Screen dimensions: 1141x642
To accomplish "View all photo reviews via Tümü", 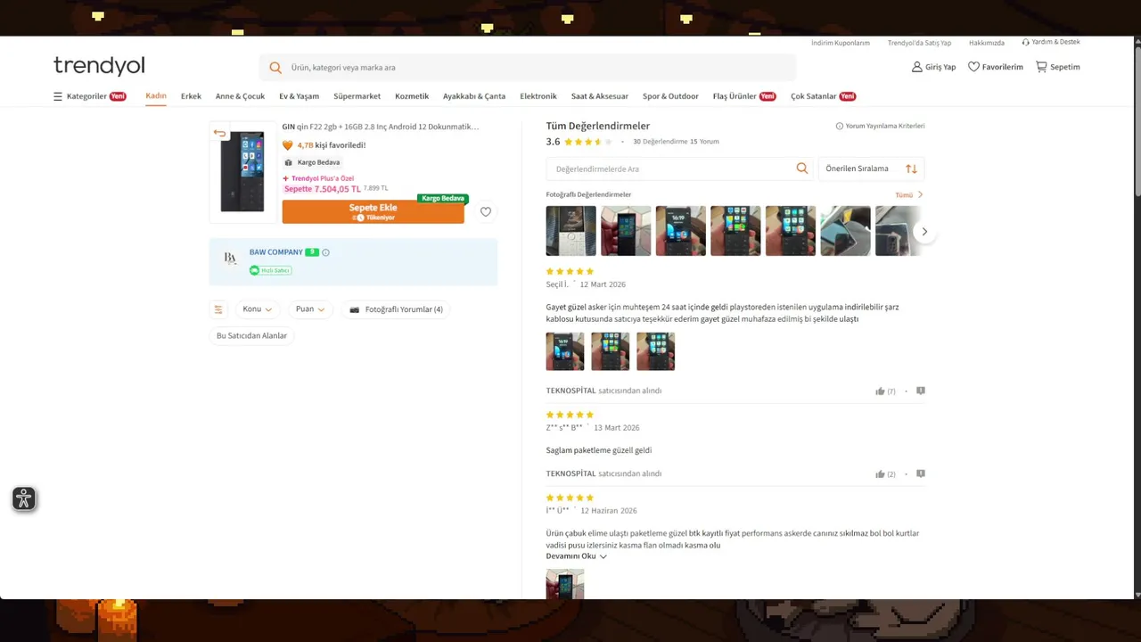I will coord(909,194).
